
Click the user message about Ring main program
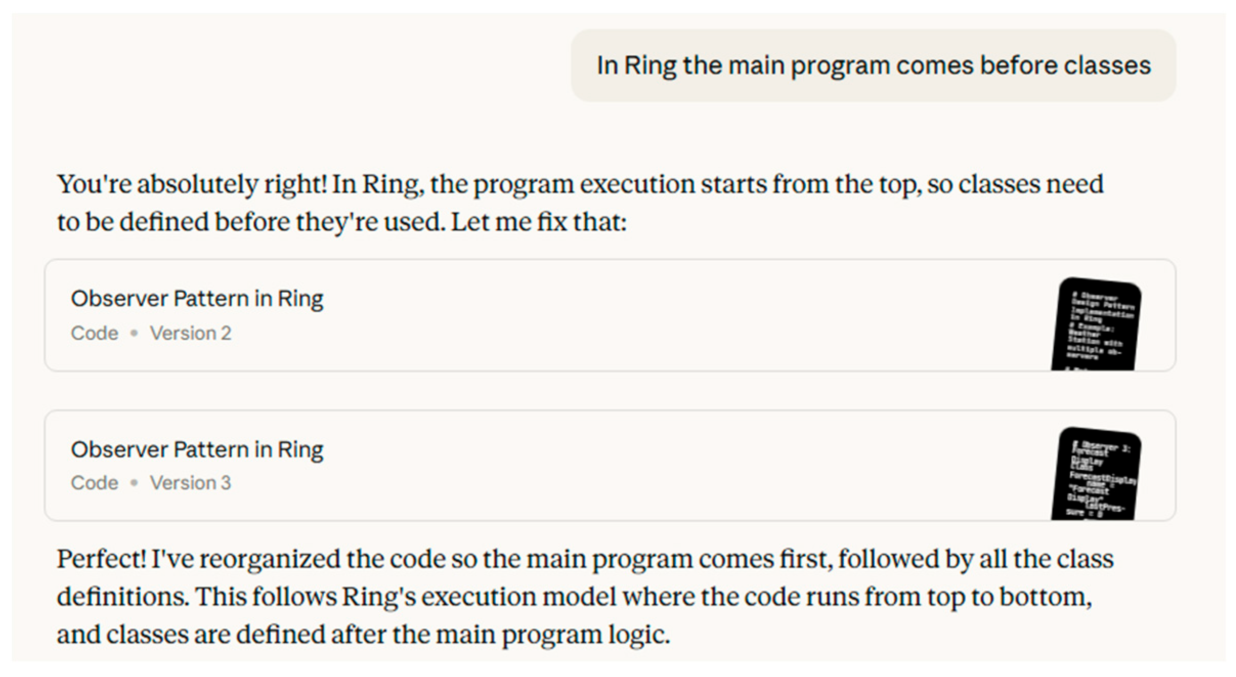(873, 65)
